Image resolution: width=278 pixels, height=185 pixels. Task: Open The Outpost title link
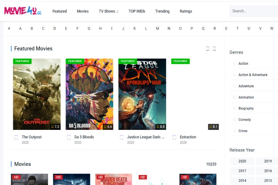32,137
